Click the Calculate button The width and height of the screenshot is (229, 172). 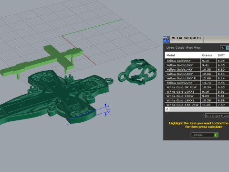(205, 135)
